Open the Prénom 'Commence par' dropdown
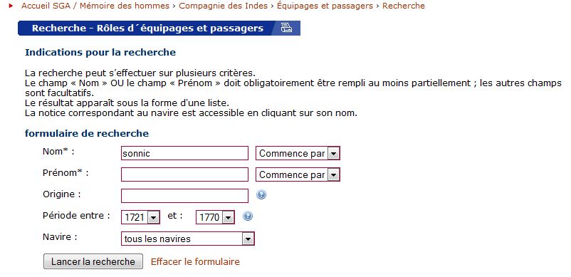The width and height of the screenshot is (571, 277). 298,174
